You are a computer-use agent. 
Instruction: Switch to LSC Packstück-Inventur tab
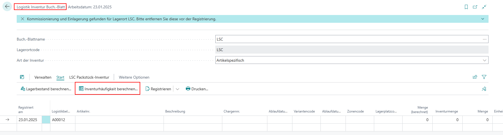(x=89, y=77)
